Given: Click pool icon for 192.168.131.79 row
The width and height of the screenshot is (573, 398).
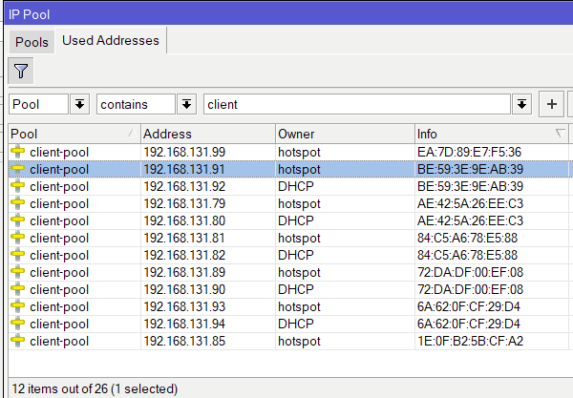Looking at the screenshot, I should click(18, 203).
